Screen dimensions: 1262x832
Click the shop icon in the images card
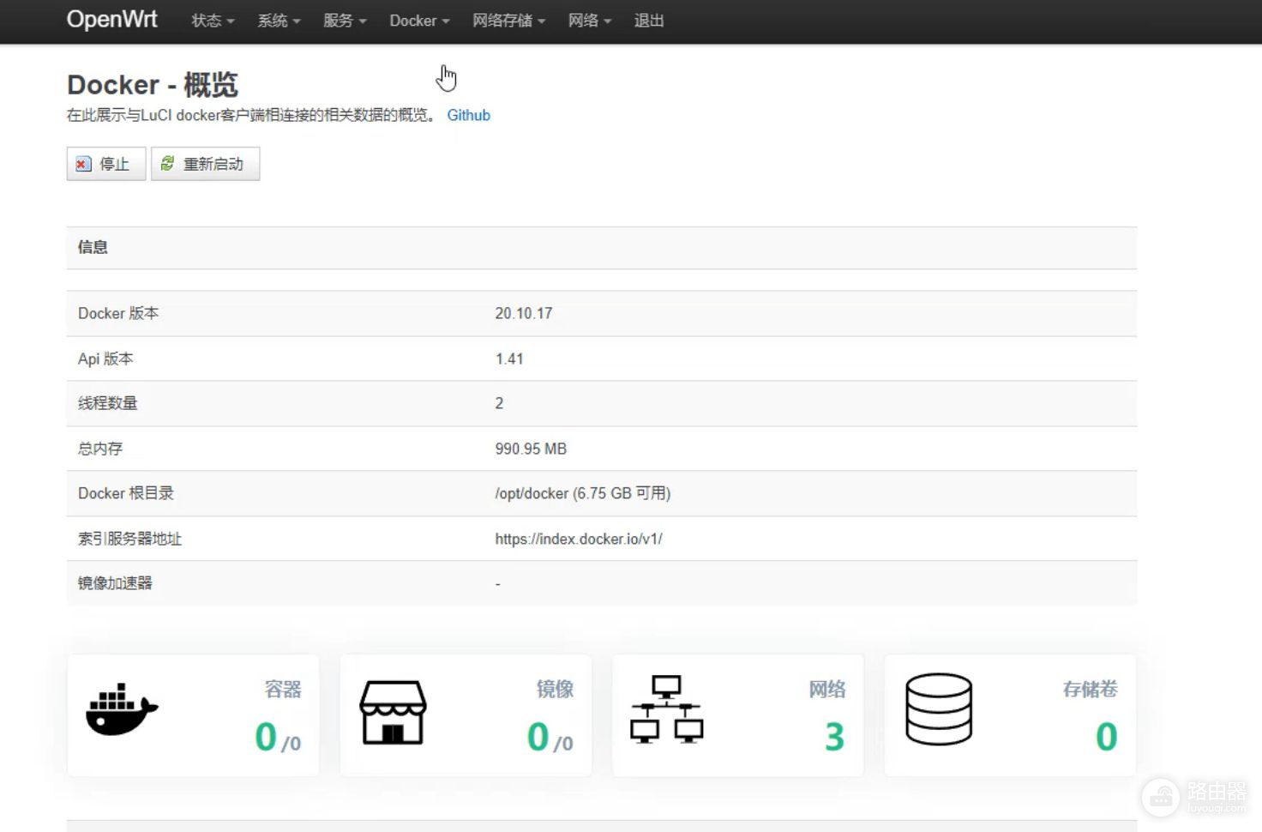click(393, 712)
